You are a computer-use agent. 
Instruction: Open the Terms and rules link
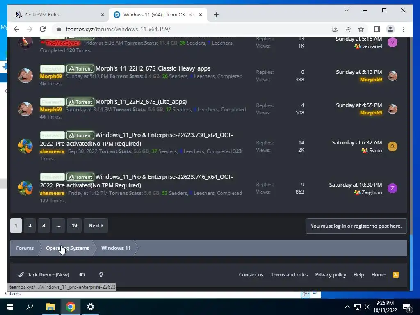(x=289, y=274)
